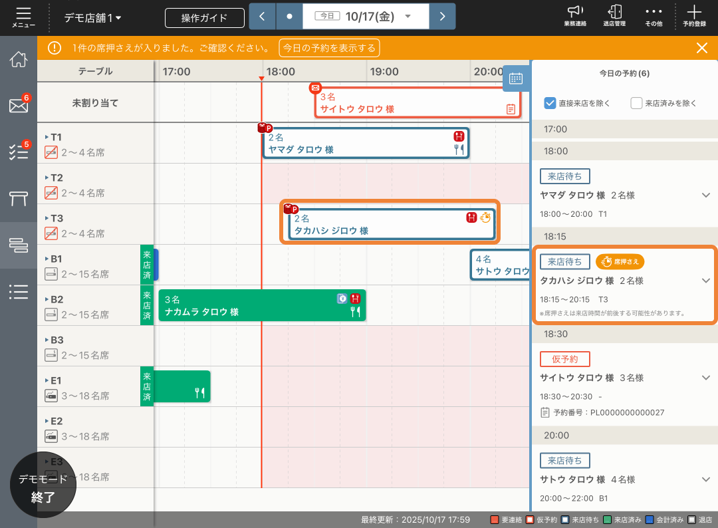Open the checklist tasks sidebar icon
Image resolution: width=718 pixels, height=528 pixels.
[x=18, y=152]
